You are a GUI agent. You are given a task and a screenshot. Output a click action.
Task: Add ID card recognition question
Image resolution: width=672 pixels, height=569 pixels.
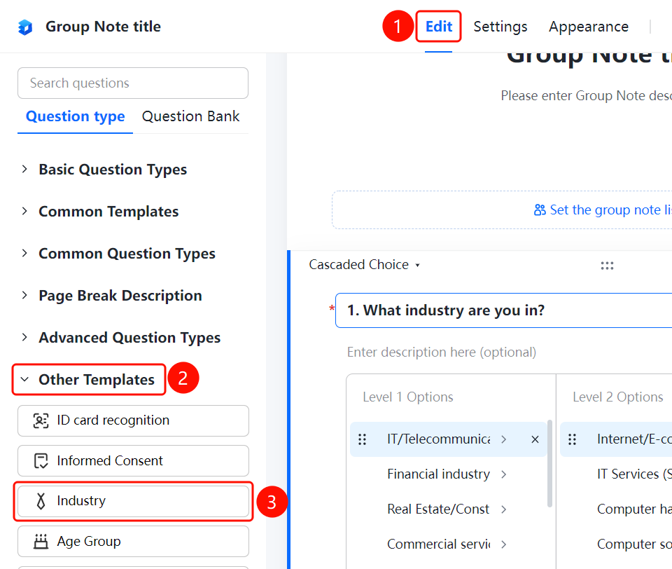133,420
